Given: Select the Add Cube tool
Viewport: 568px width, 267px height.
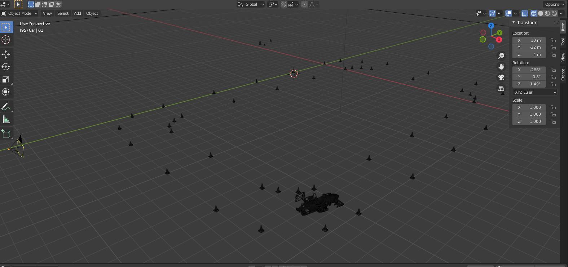Looking at the screenshot, I should point(6,134).
